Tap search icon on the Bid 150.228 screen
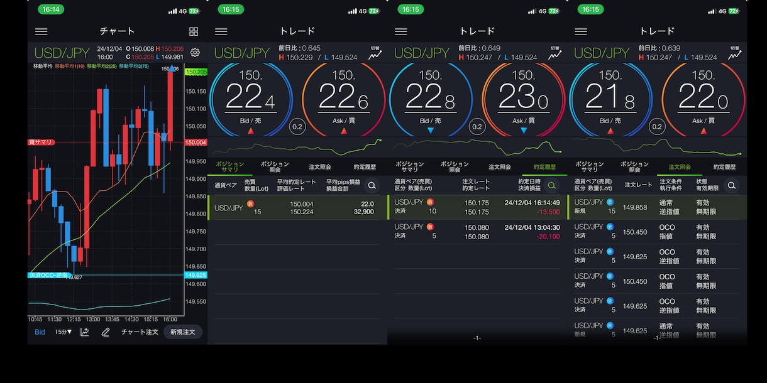Screen dimensions: 767x383 552,185
